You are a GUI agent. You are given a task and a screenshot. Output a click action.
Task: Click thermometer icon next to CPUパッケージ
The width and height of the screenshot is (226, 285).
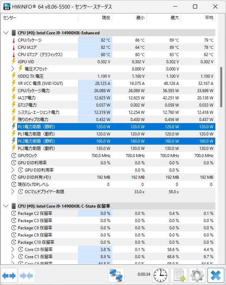pos(14,40)
